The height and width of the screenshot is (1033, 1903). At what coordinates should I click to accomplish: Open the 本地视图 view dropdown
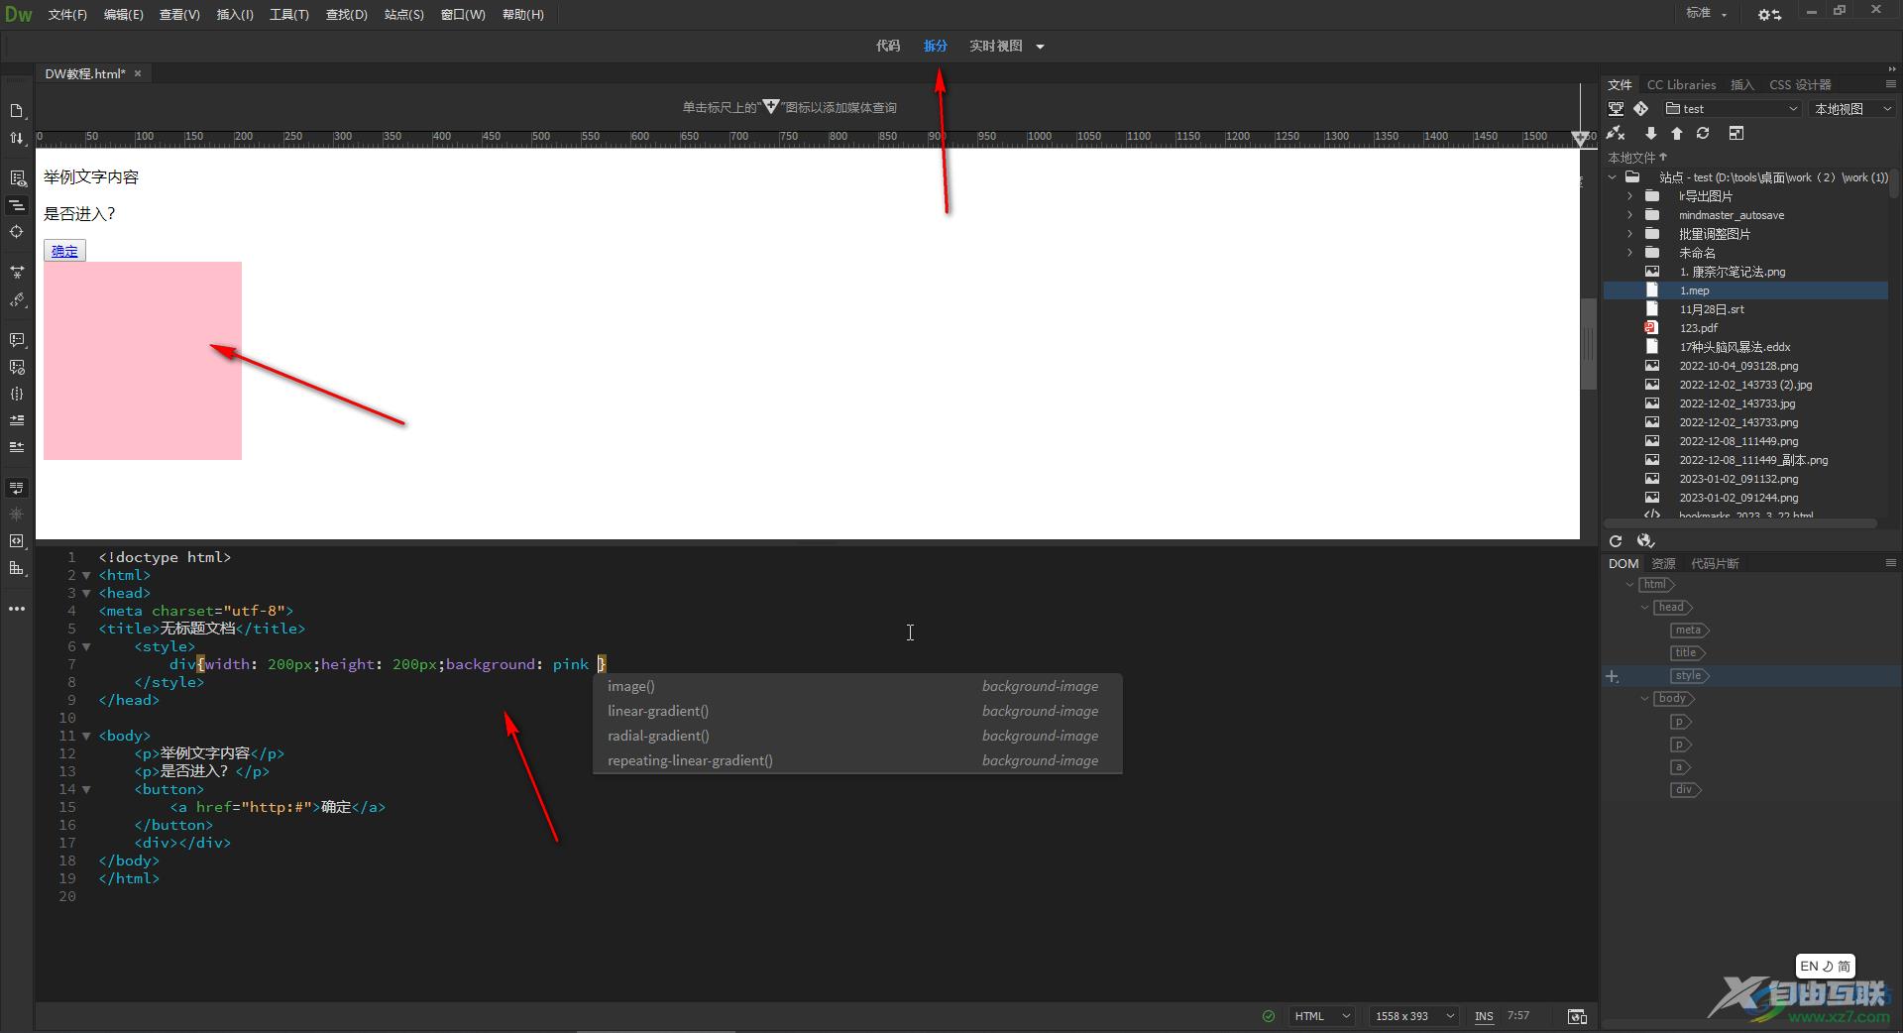click(x=1851, y=109)
